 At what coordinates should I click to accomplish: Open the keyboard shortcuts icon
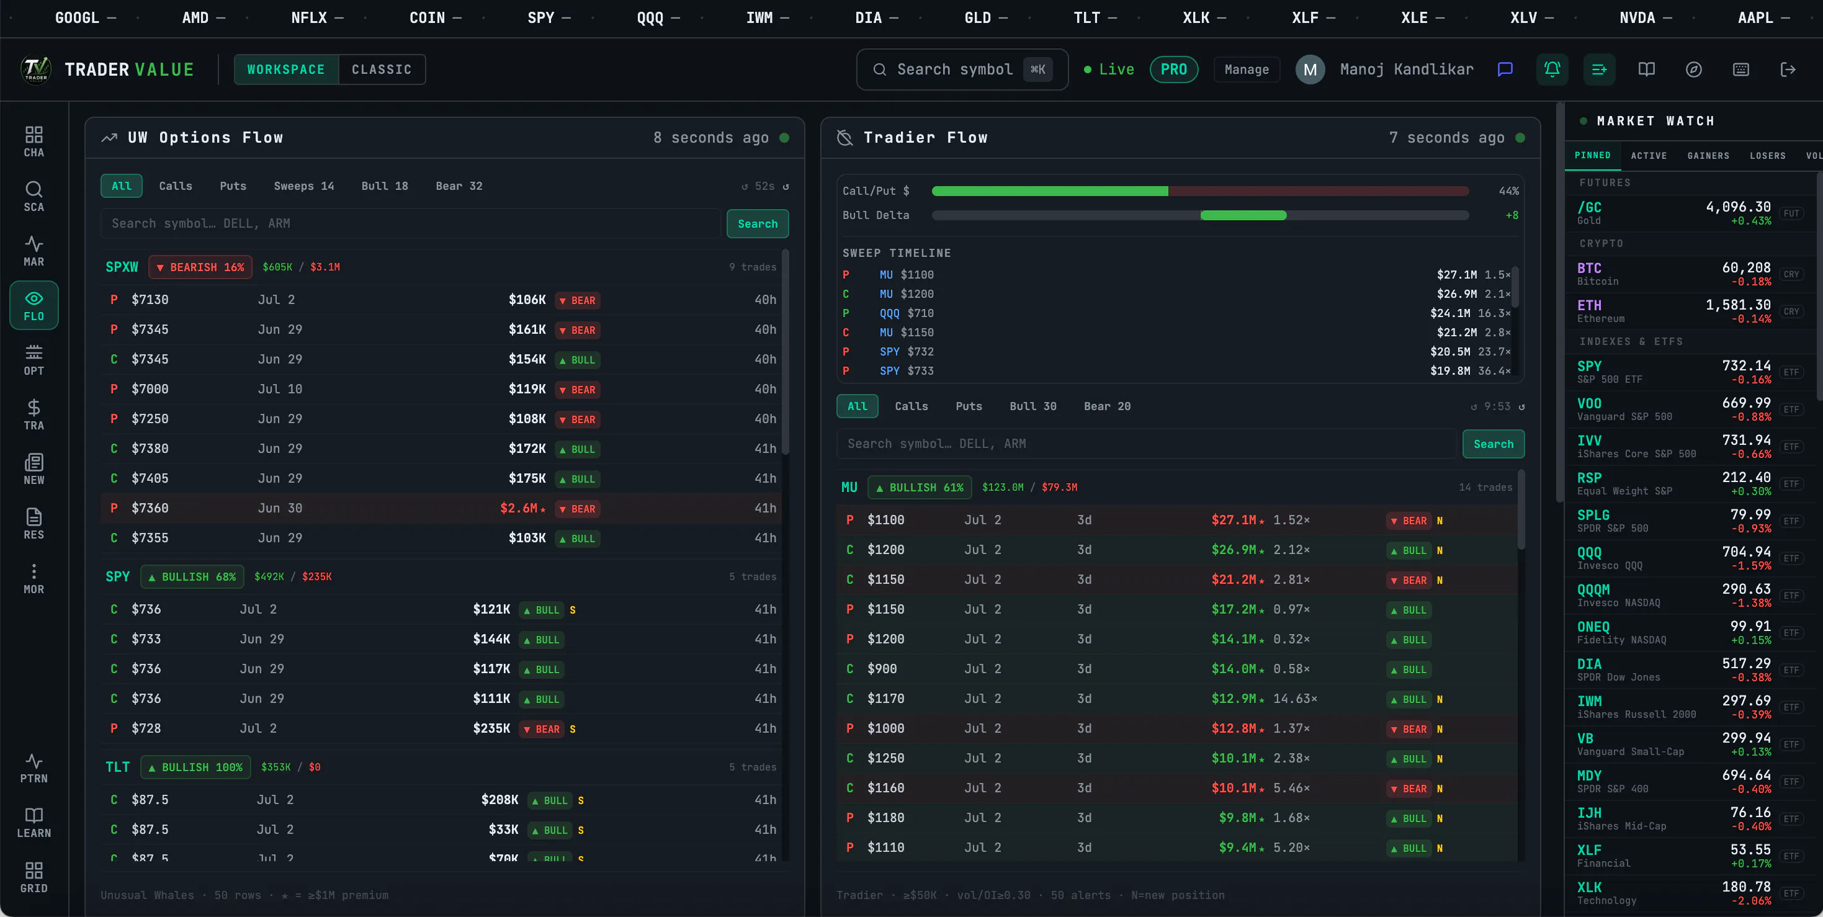click(1741, 69)
